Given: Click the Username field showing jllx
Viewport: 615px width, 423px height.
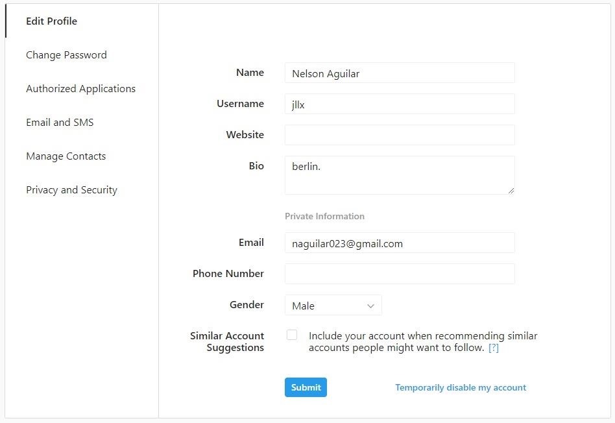Looking at the screenshot, I should tap(399, 104).
